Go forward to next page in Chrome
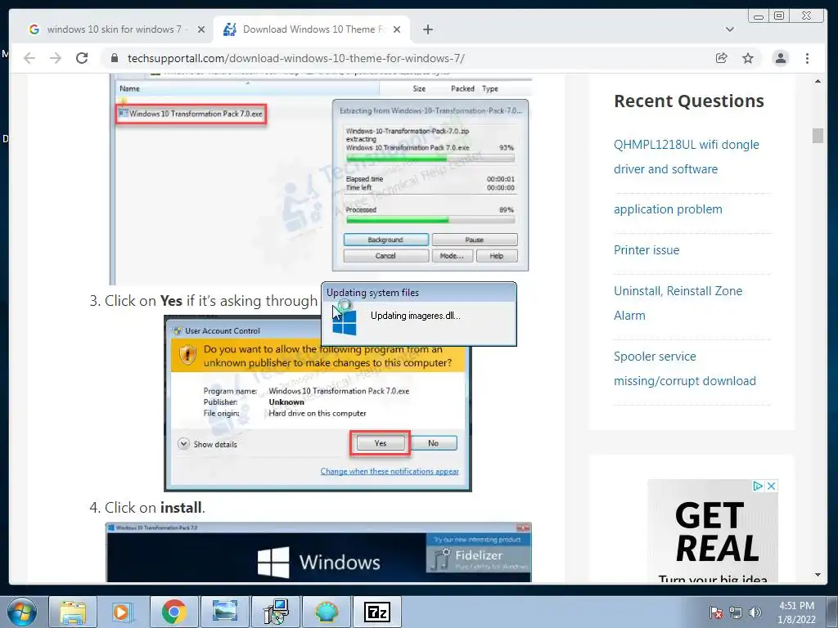 (56, 58)
